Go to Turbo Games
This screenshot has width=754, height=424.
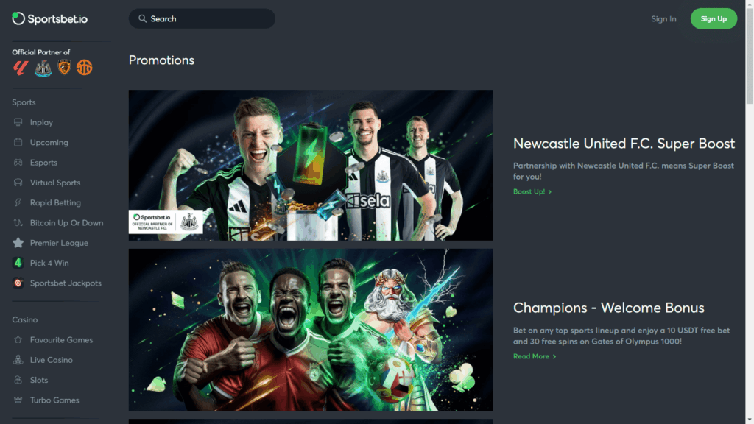(x=54, y=400)
